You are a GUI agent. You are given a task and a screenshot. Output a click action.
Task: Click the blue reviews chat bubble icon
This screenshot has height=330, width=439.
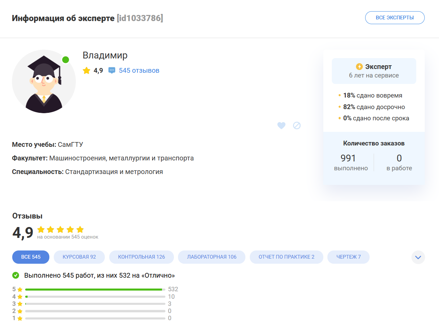click(112, 70)
